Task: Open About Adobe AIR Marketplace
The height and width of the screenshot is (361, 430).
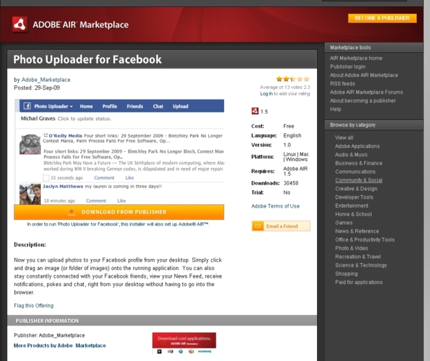Action: tap(363, 75)
